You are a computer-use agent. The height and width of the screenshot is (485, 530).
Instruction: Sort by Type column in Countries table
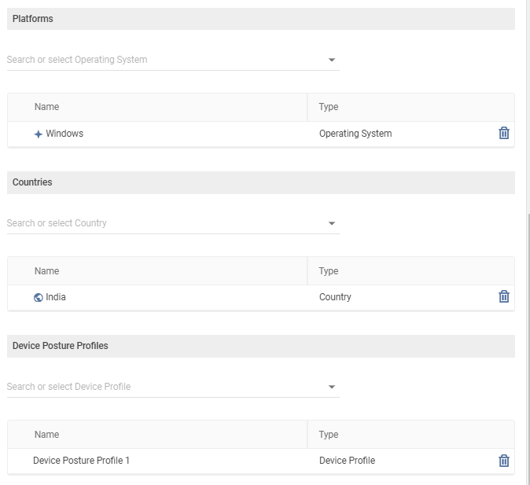click(329, 271)
